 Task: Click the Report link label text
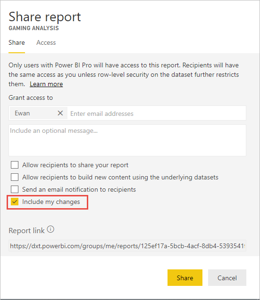[26, 231]
